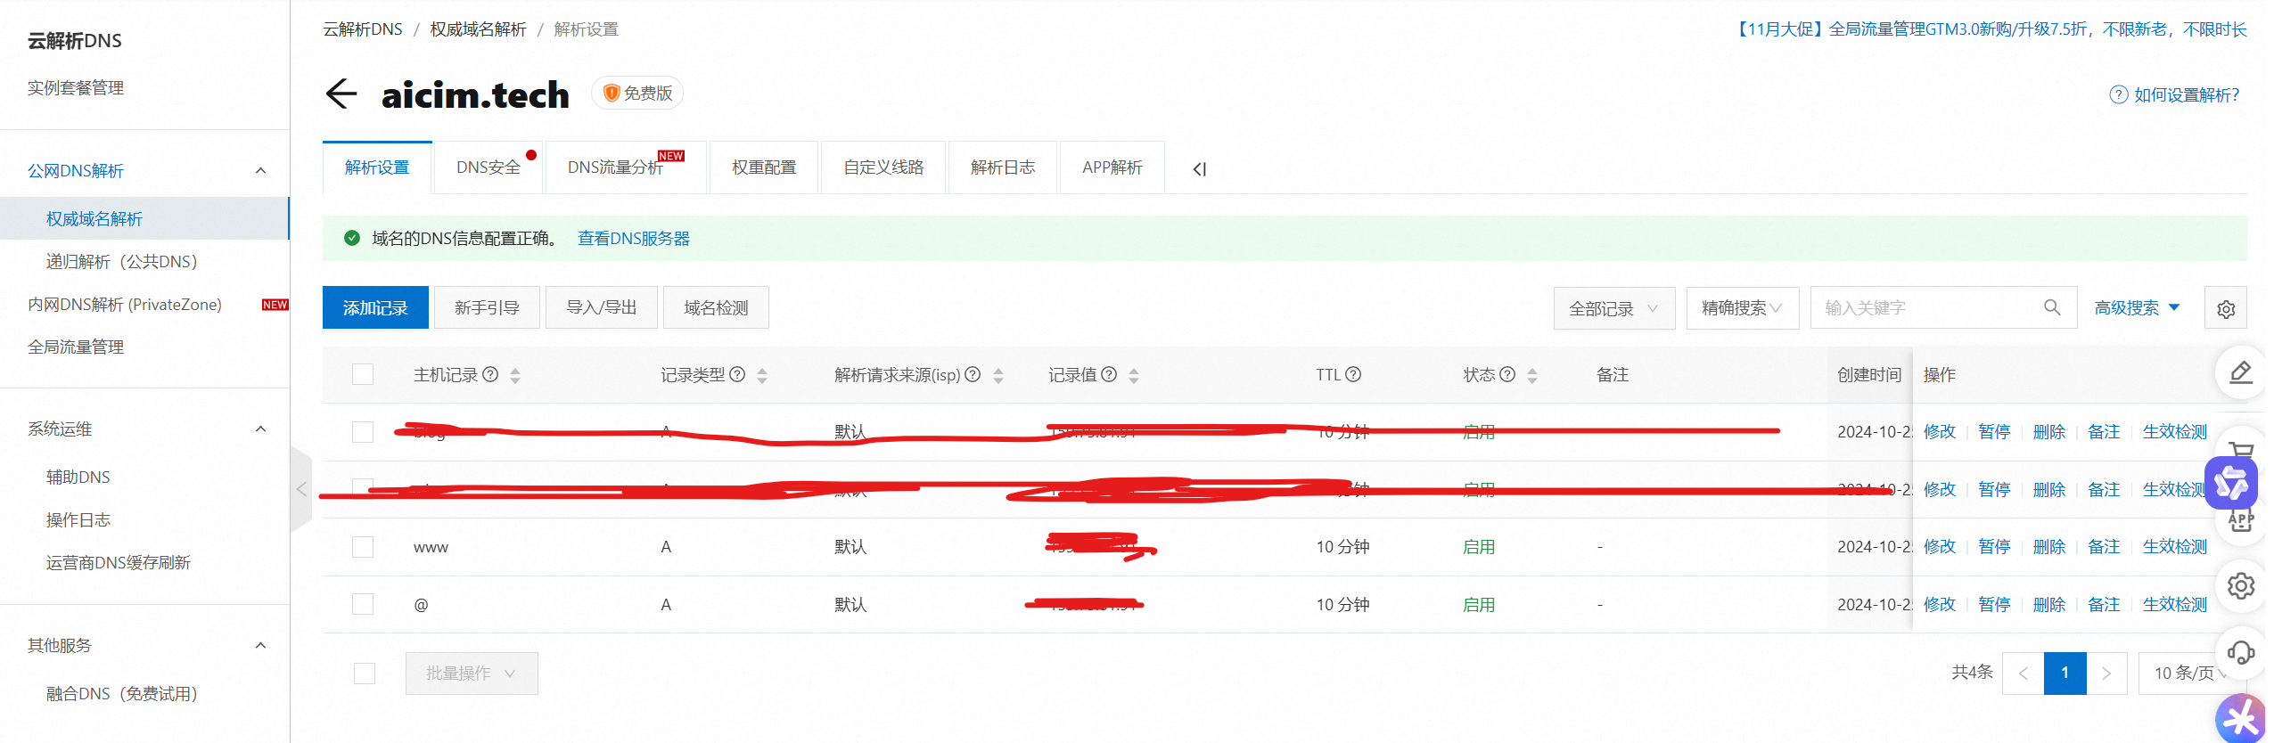Switch to the APP解析 tab
This screenshot has width=2274, height=743.
[1112, 167]
